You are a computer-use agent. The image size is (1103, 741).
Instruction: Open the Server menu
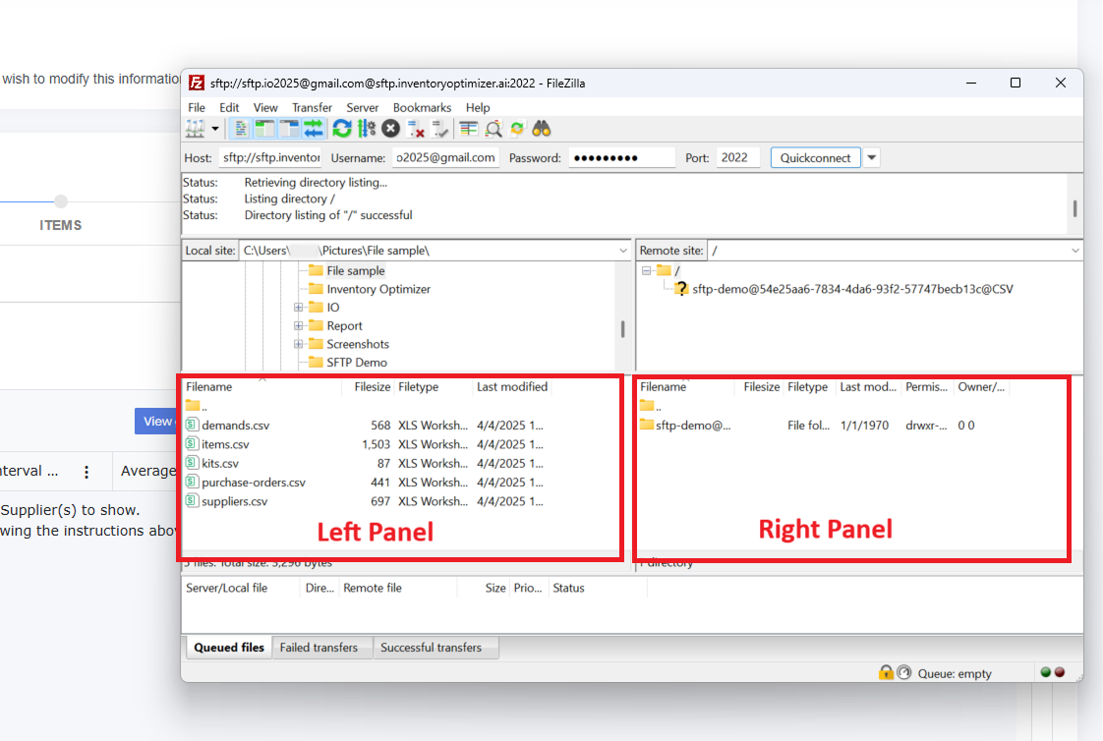[x=363, y=107]
